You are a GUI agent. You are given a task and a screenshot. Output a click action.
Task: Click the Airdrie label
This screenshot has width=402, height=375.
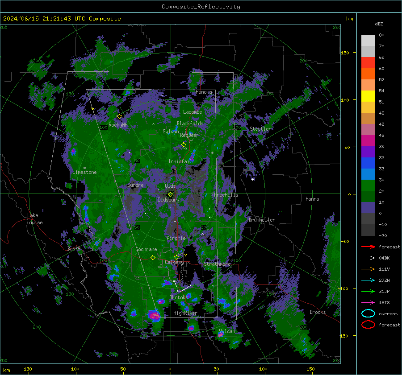pyautogui.click(x=176, y=238)
